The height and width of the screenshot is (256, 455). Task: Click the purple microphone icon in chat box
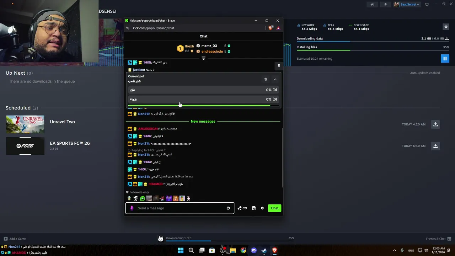[x=132, y=208]
